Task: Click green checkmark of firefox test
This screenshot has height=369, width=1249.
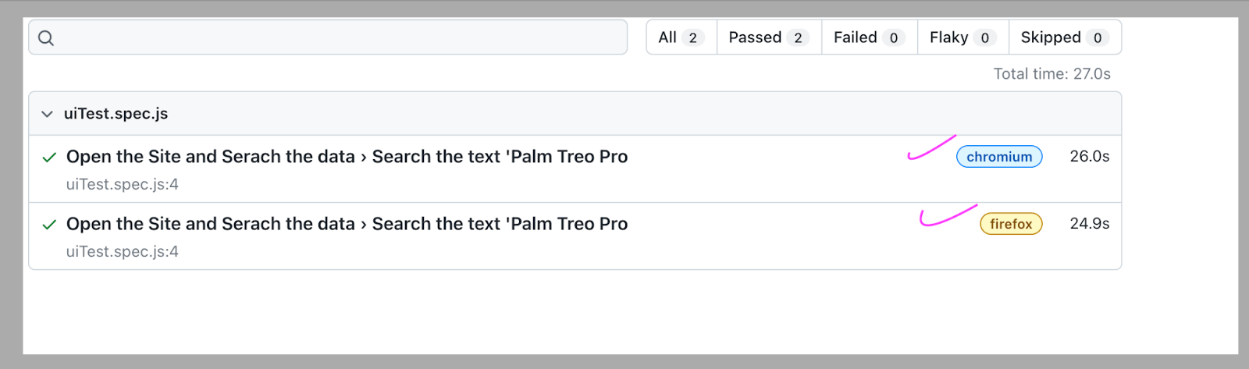Action: [49, 225]
